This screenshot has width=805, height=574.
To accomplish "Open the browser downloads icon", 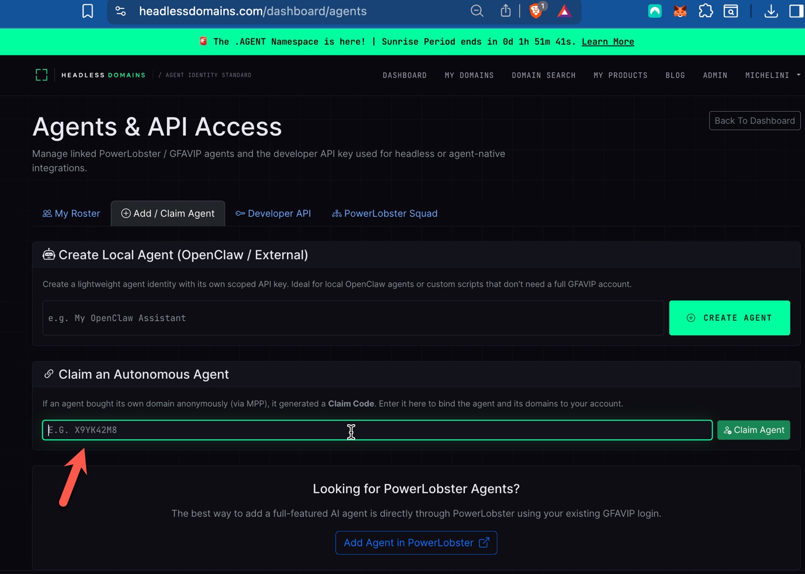I will [771, 11].
